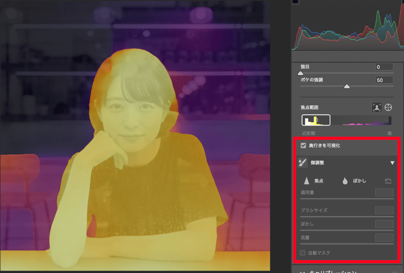Click the 微調整 brush tool icon
Screen dimensions: 404x273
(302, 163)
